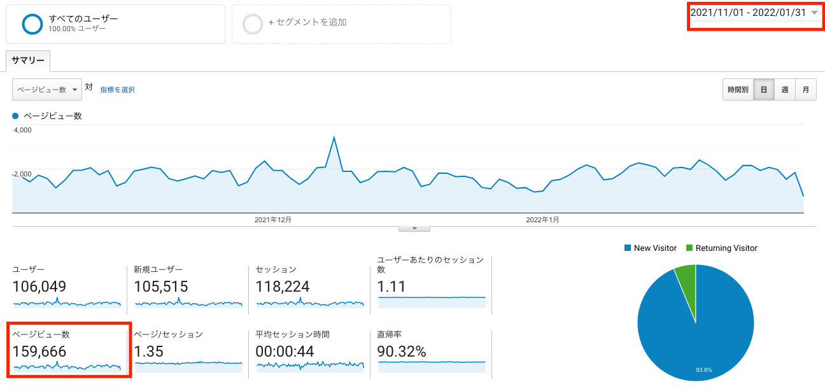Select the 直帰率 value 90.32%

click(402, 352)
